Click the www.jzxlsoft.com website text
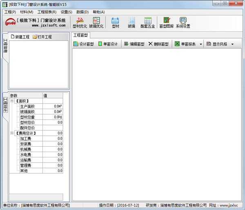This screenshot has width=245, height=210. click(49, 25)
